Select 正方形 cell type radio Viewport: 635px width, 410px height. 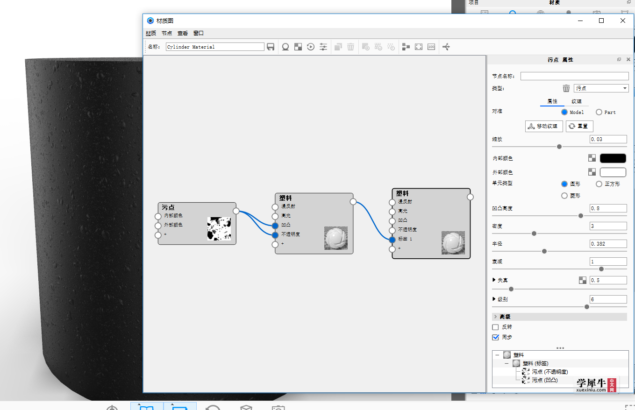(x=599, y=184)
